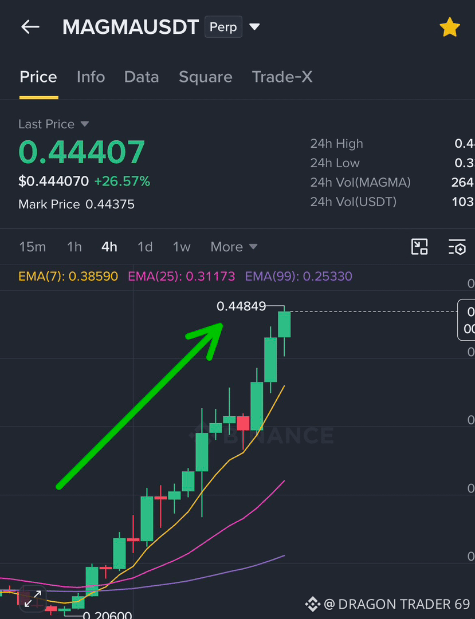Viewport: 475px width, 619px height.
Task: Click the 0.44849 high price marker
Action: coord(241,306)
